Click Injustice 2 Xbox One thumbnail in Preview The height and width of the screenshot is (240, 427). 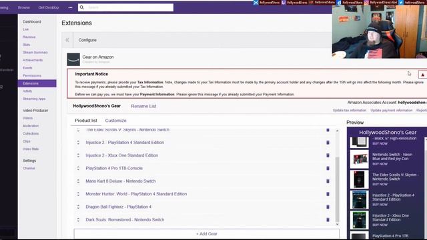point(359,220)
